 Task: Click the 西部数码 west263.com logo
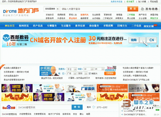(x=16, y=38)
